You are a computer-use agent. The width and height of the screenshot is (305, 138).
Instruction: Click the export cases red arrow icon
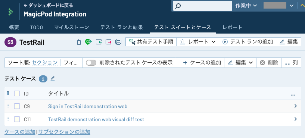click(x=109, y=42)
